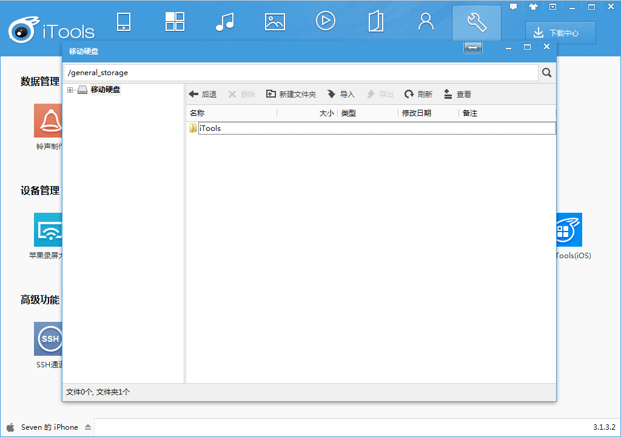The width and height of the screenshot is (621, 437).
Task: Open the 下载中心 download center
Action: click(x=560, y=33)
